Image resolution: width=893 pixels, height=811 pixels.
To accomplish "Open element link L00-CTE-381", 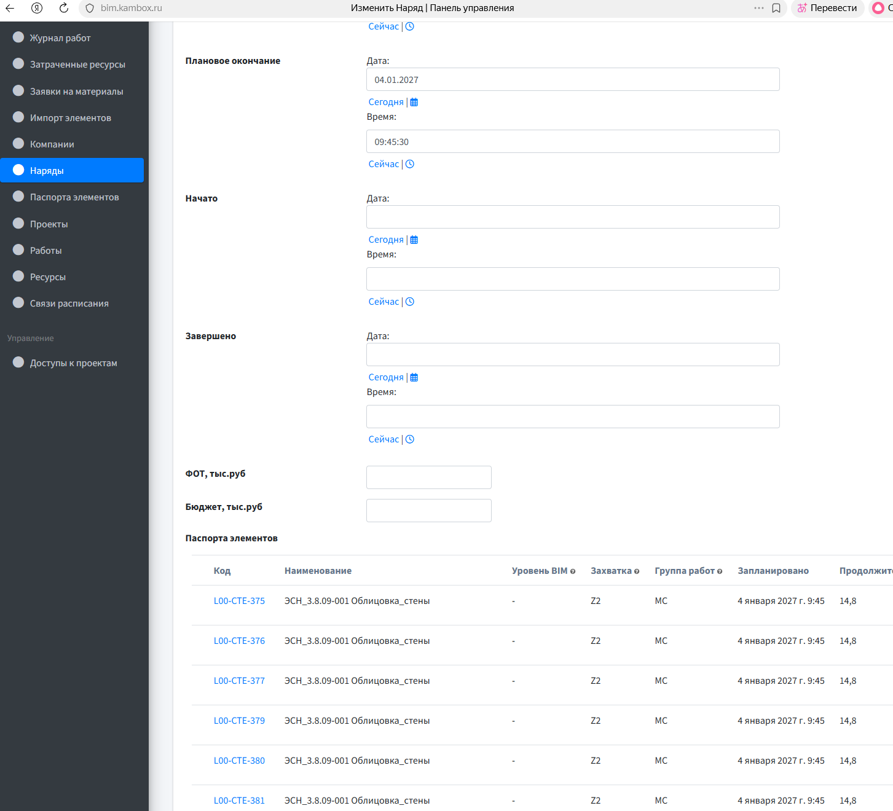I will click(239, 801).
